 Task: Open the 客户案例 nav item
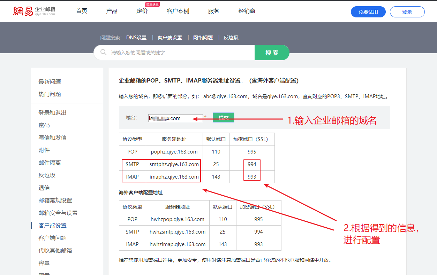coord(178,11)
